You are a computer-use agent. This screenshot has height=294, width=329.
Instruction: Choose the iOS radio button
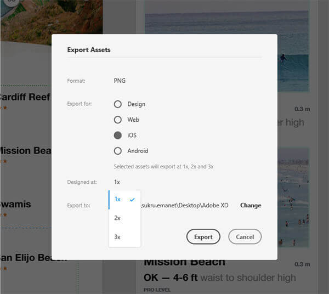118,135
